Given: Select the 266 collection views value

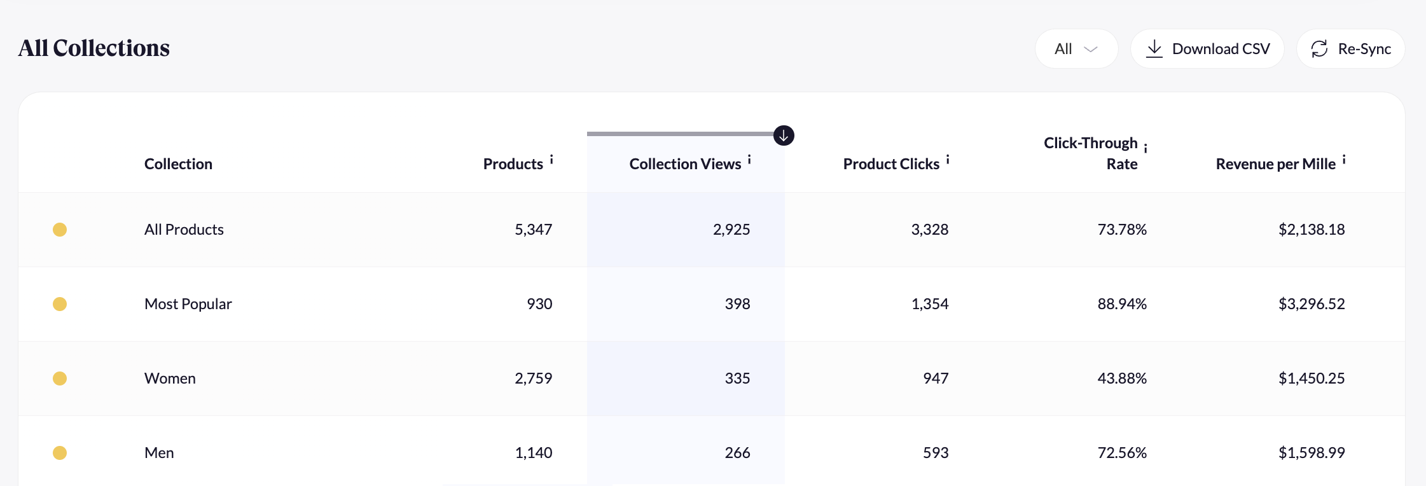Looking at the screenshot, I should pyautogui.click(x=738, y=453).
